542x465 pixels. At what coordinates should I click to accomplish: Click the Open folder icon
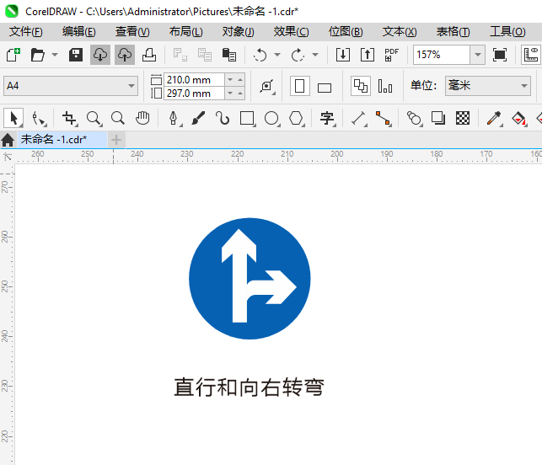click(37, 55)
